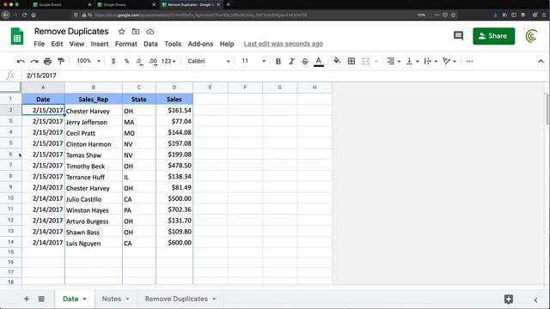
Task: Open the Insert menu
Action: click(x=100, y=44)
